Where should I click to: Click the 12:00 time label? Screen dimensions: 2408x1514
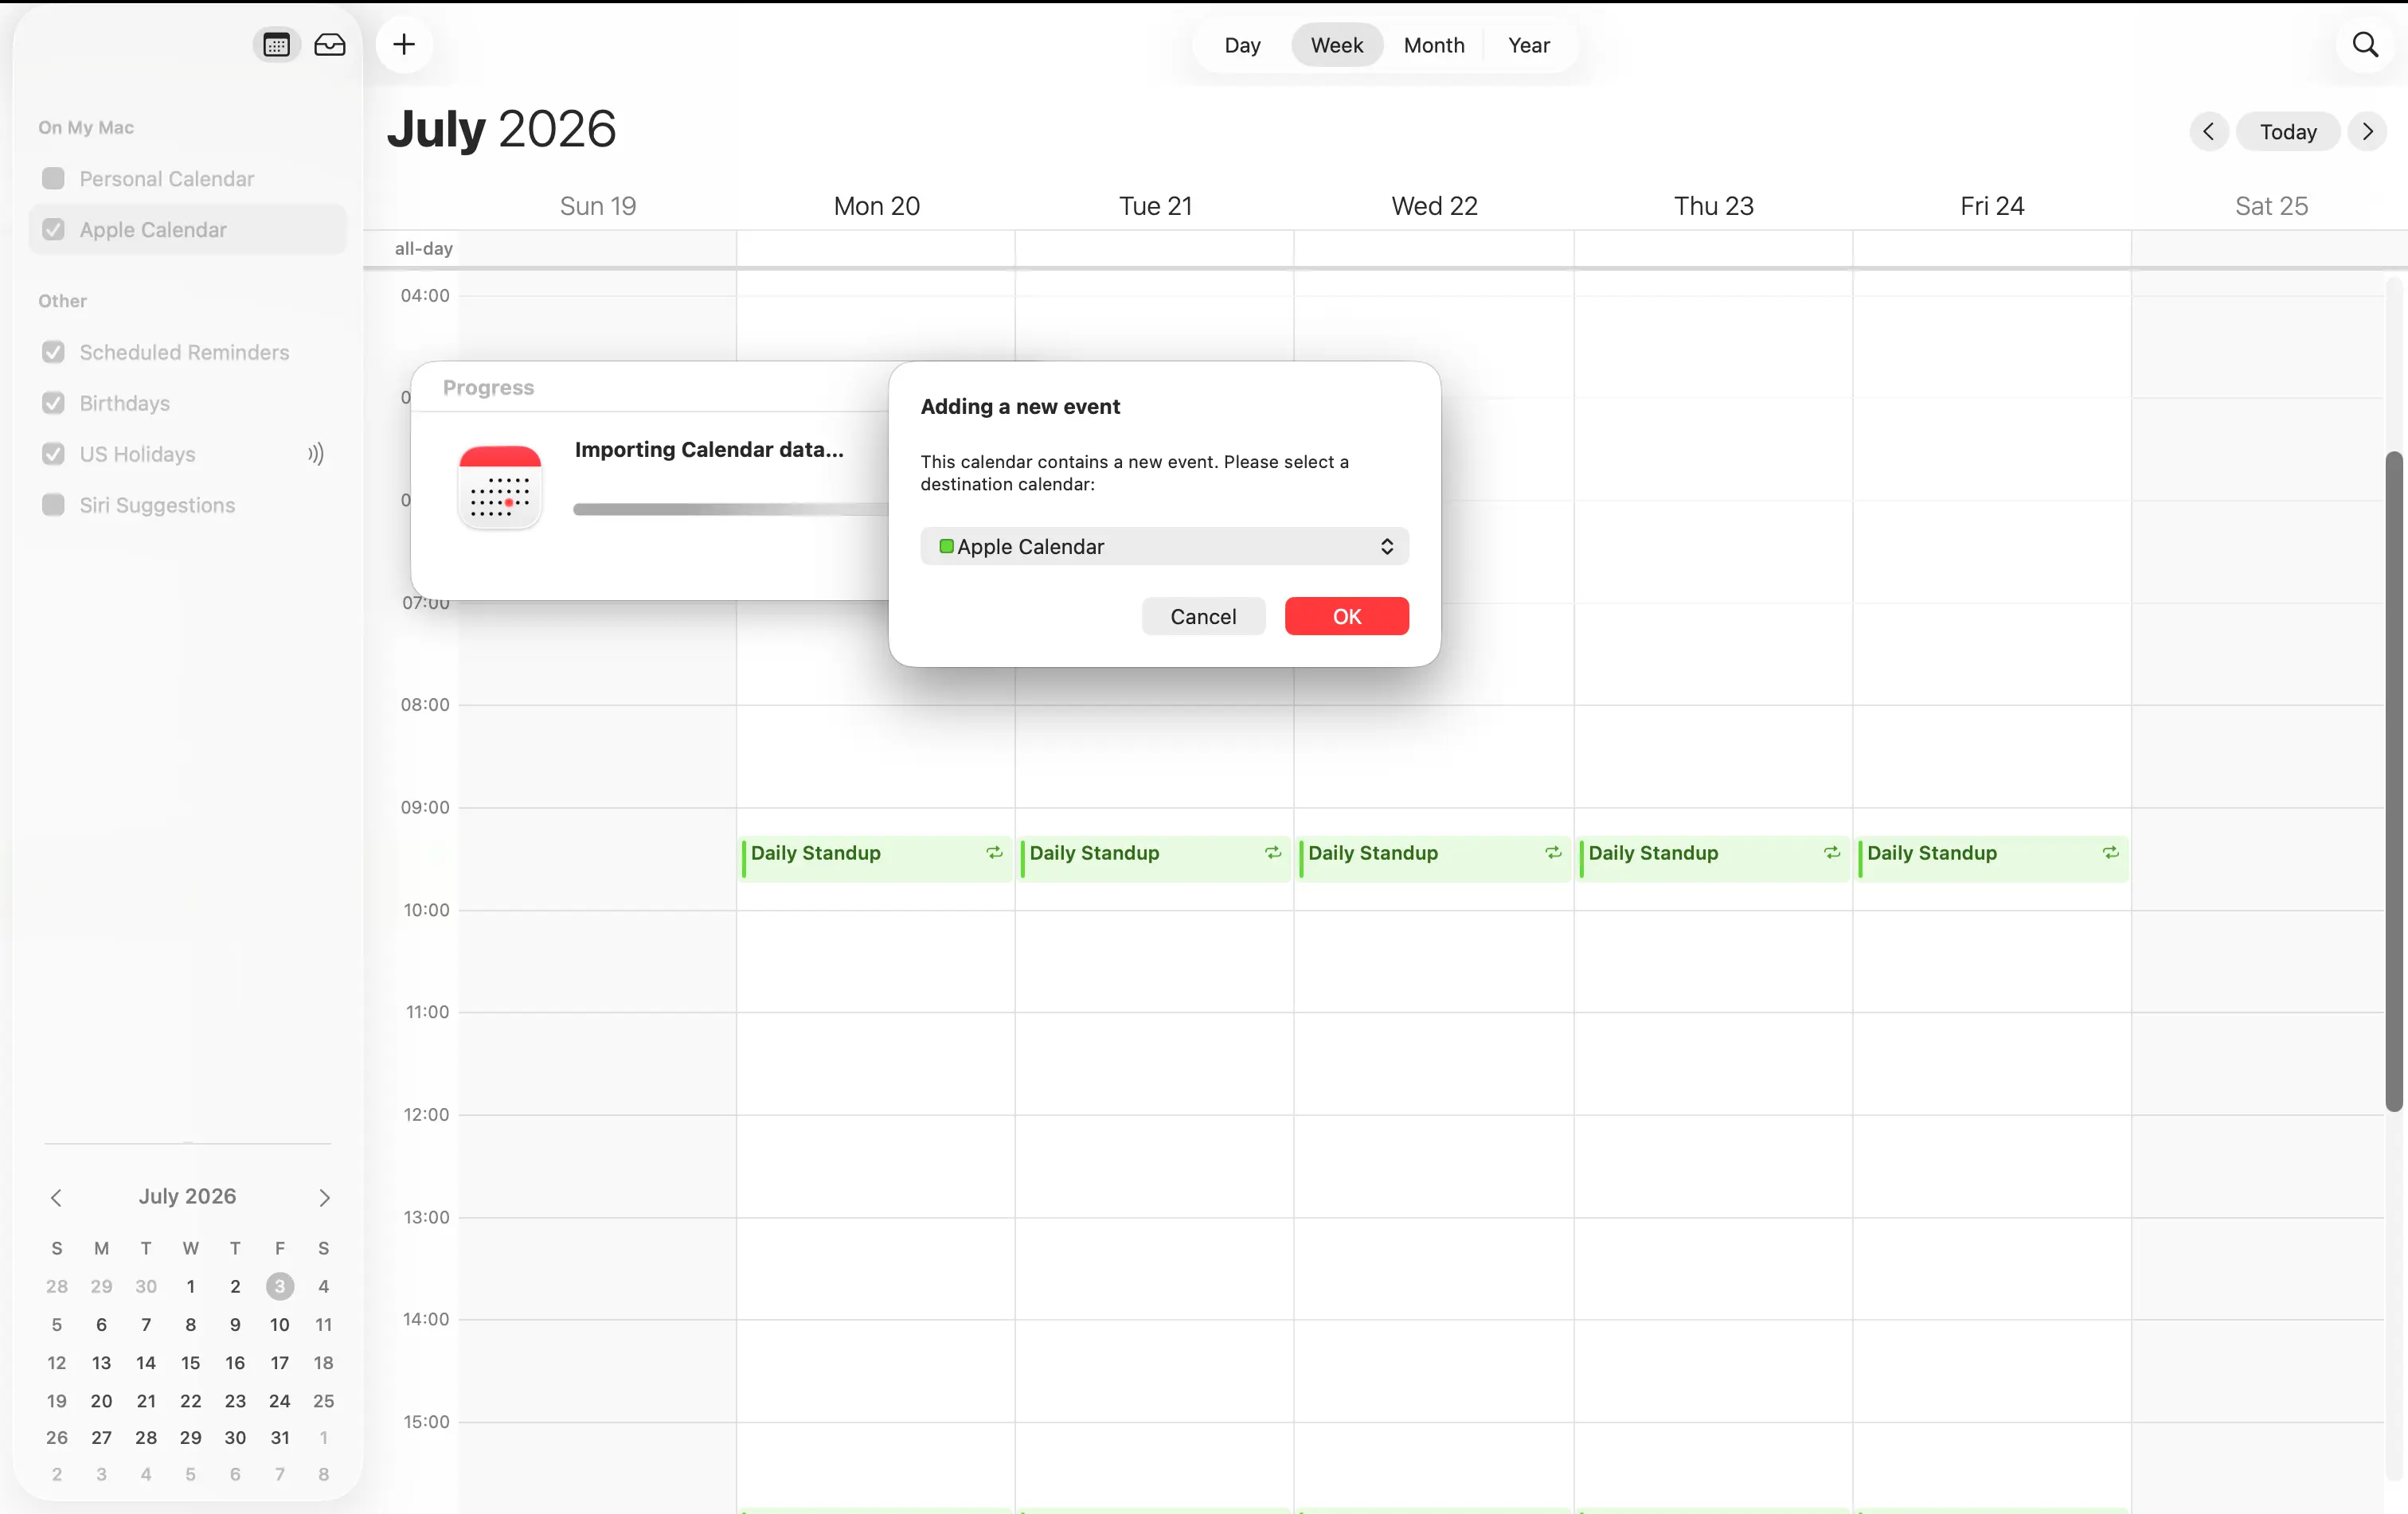[x=426, y=1114]
